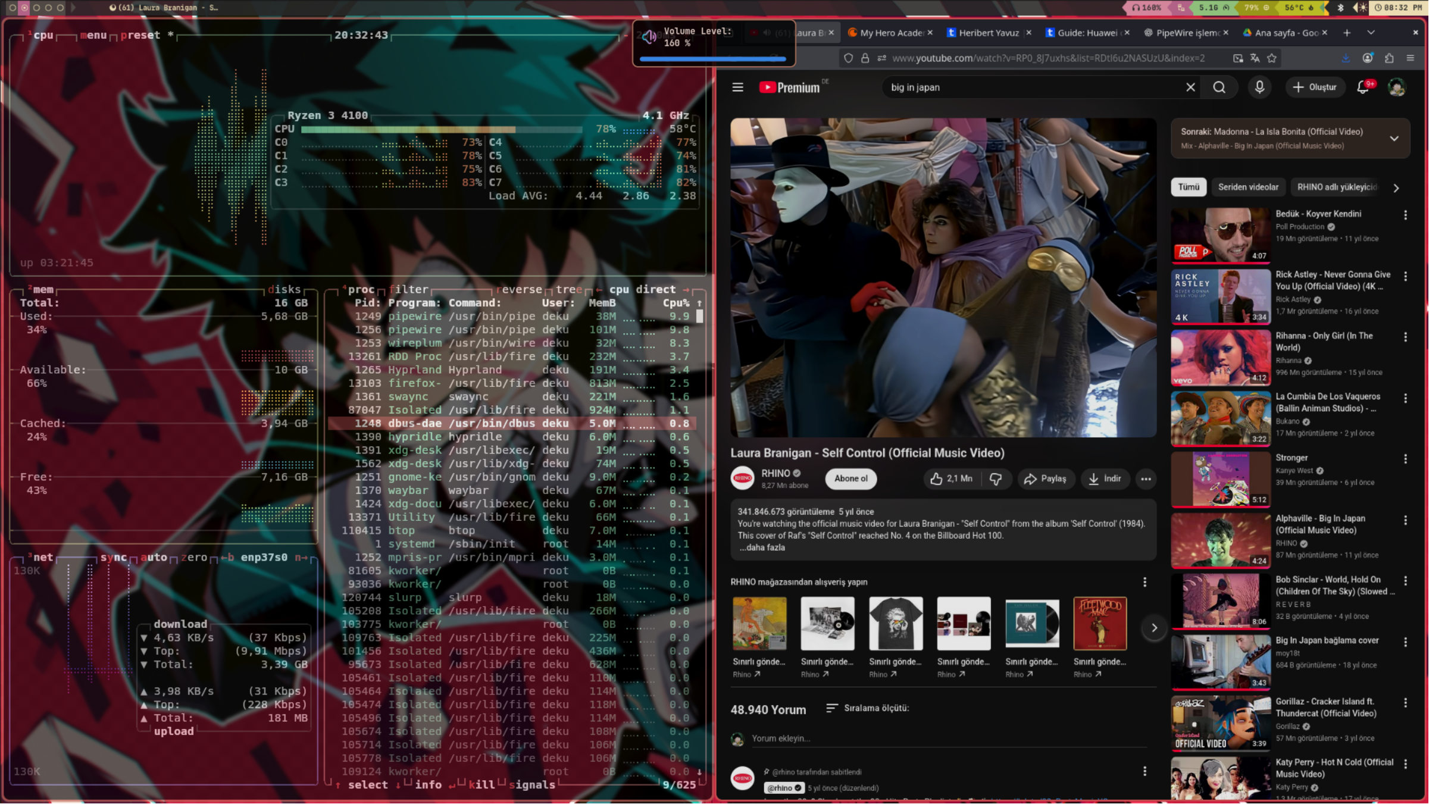Toggle disks view in btop mem box

(284, 289)
